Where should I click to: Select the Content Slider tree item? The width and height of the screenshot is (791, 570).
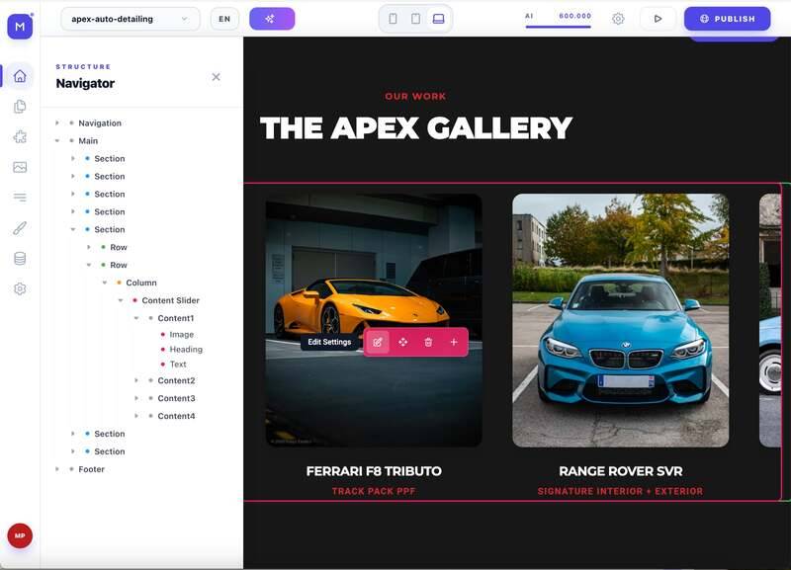point(170,300)
